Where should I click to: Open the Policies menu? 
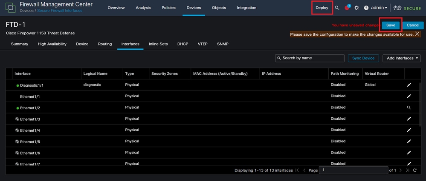click(x=168, y=8)
